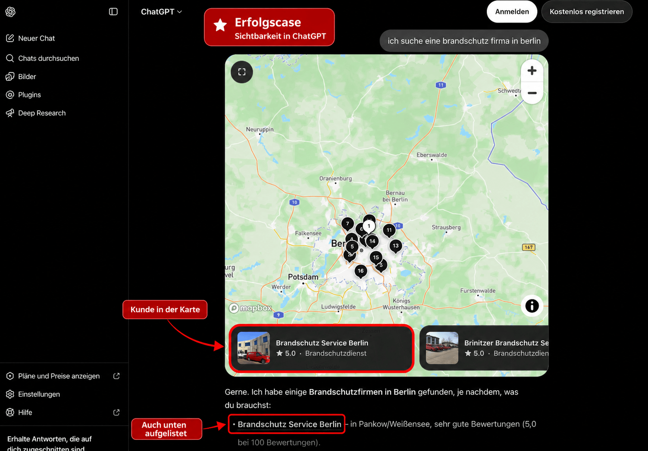This screenshot has width=648, height=451.
Task: Select map pin number 5
Action: point(352,247)
